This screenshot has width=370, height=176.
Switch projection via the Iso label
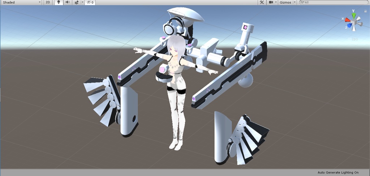tap(355, 39)
